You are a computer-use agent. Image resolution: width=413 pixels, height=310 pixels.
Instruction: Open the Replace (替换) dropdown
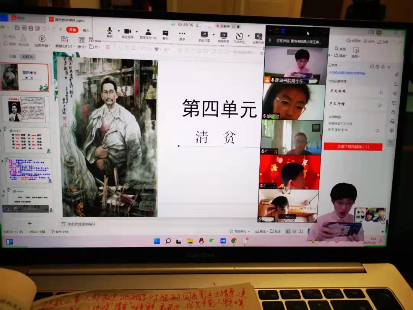tap(341, 55)
